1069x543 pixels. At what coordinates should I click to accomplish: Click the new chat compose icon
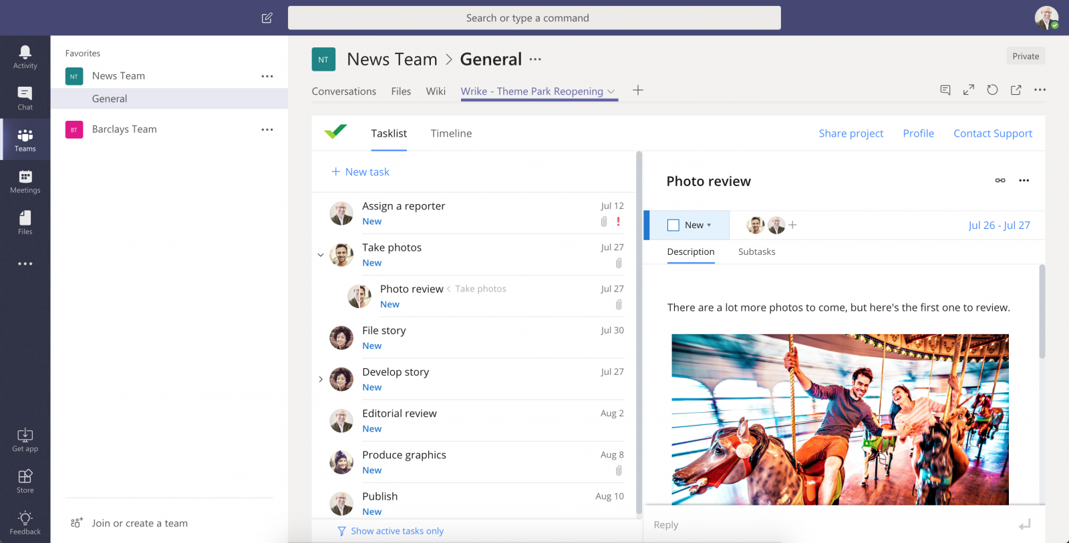267,18
